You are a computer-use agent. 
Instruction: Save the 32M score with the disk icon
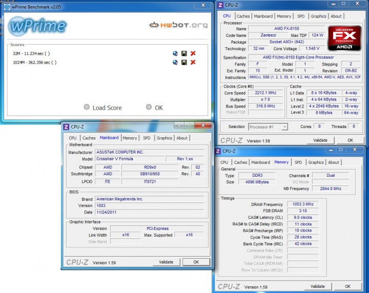(x=184, y=53)
